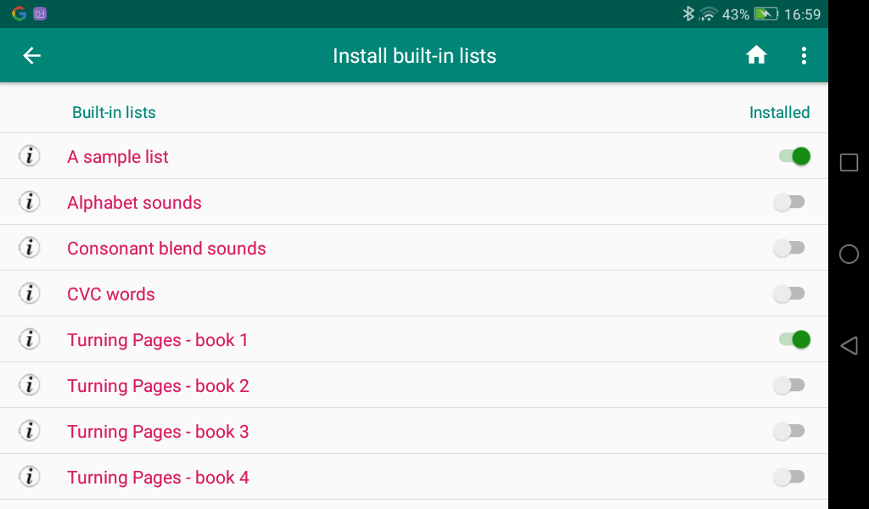The image size is (869, 509).
Task: Select the Turning Pages - book 4 list name
Action: coord(158,477)
